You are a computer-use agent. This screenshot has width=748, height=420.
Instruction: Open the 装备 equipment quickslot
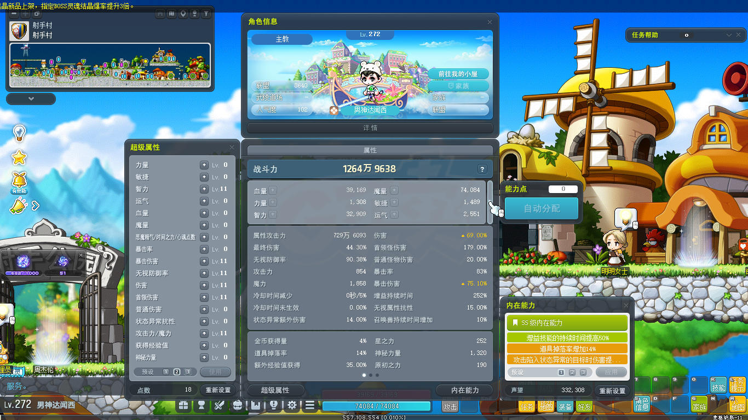pyautogui.click(x=565, y=406)
